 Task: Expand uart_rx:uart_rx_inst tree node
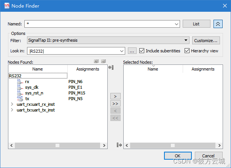[12, 104]
